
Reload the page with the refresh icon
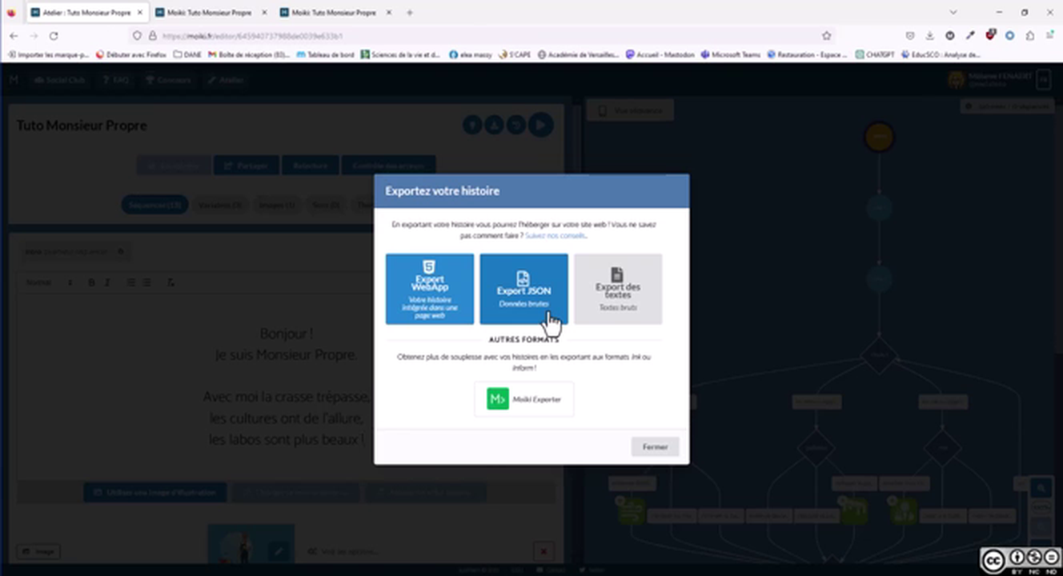pyautogui.click(x=54, y=36)
